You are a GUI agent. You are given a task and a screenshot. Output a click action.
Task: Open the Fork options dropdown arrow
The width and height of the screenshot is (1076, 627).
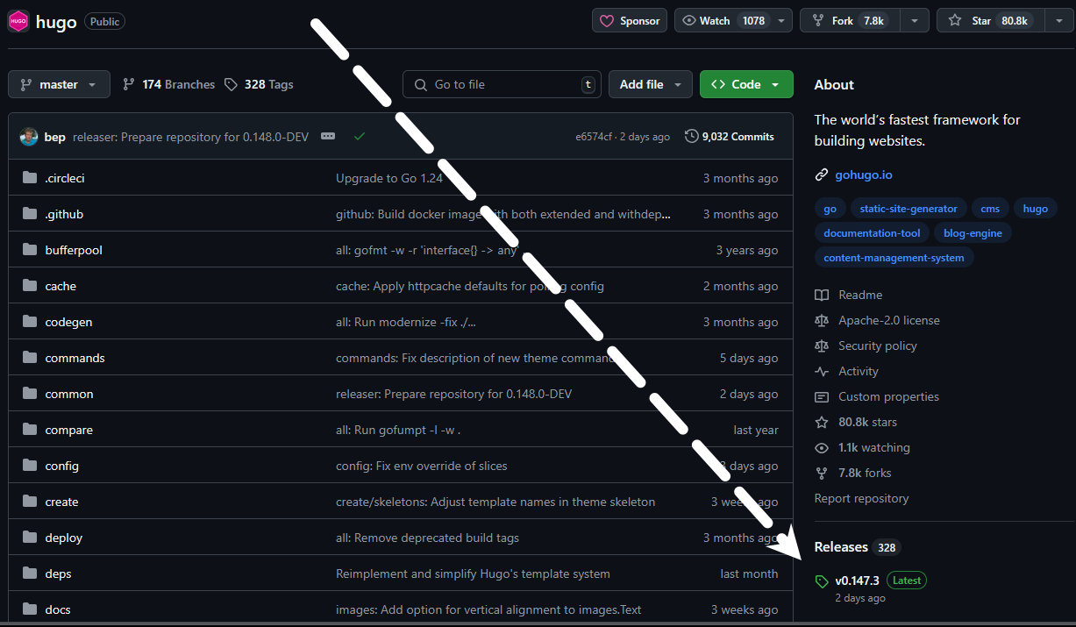tap(915, 20)
